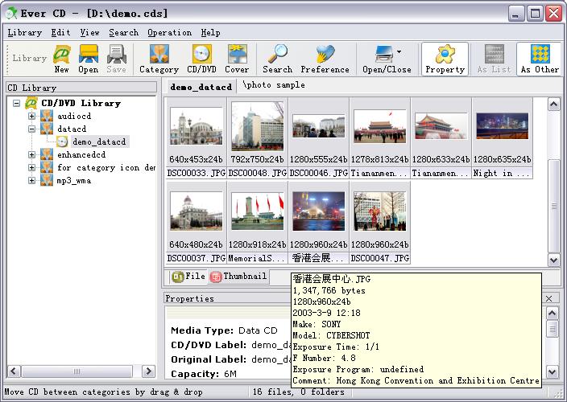
Task: Open the Search menu
Action: [124, 33]
